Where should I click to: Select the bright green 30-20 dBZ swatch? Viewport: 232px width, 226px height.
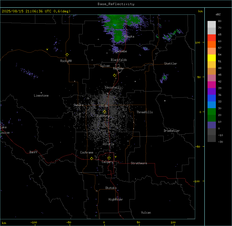click(212, 112)
